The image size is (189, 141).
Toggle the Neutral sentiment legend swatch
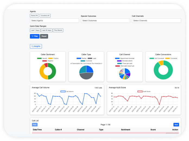[x=39, y=58]
